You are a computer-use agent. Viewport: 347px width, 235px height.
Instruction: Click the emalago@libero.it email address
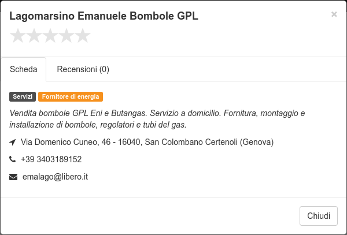(x=55, y=177)
